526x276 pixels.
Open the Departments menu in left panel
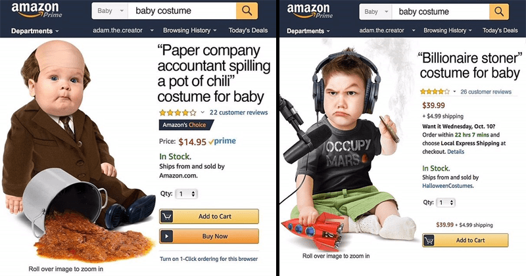[x=35, y=31]
